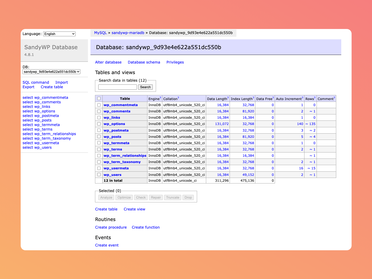
Task: Open wp_terms table link
Action: click(x=113, y=149)
